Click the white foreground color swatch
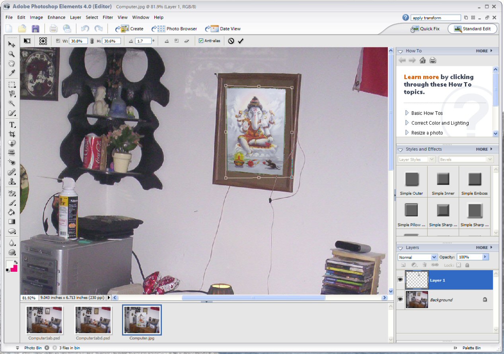 [x=10, y=264]
